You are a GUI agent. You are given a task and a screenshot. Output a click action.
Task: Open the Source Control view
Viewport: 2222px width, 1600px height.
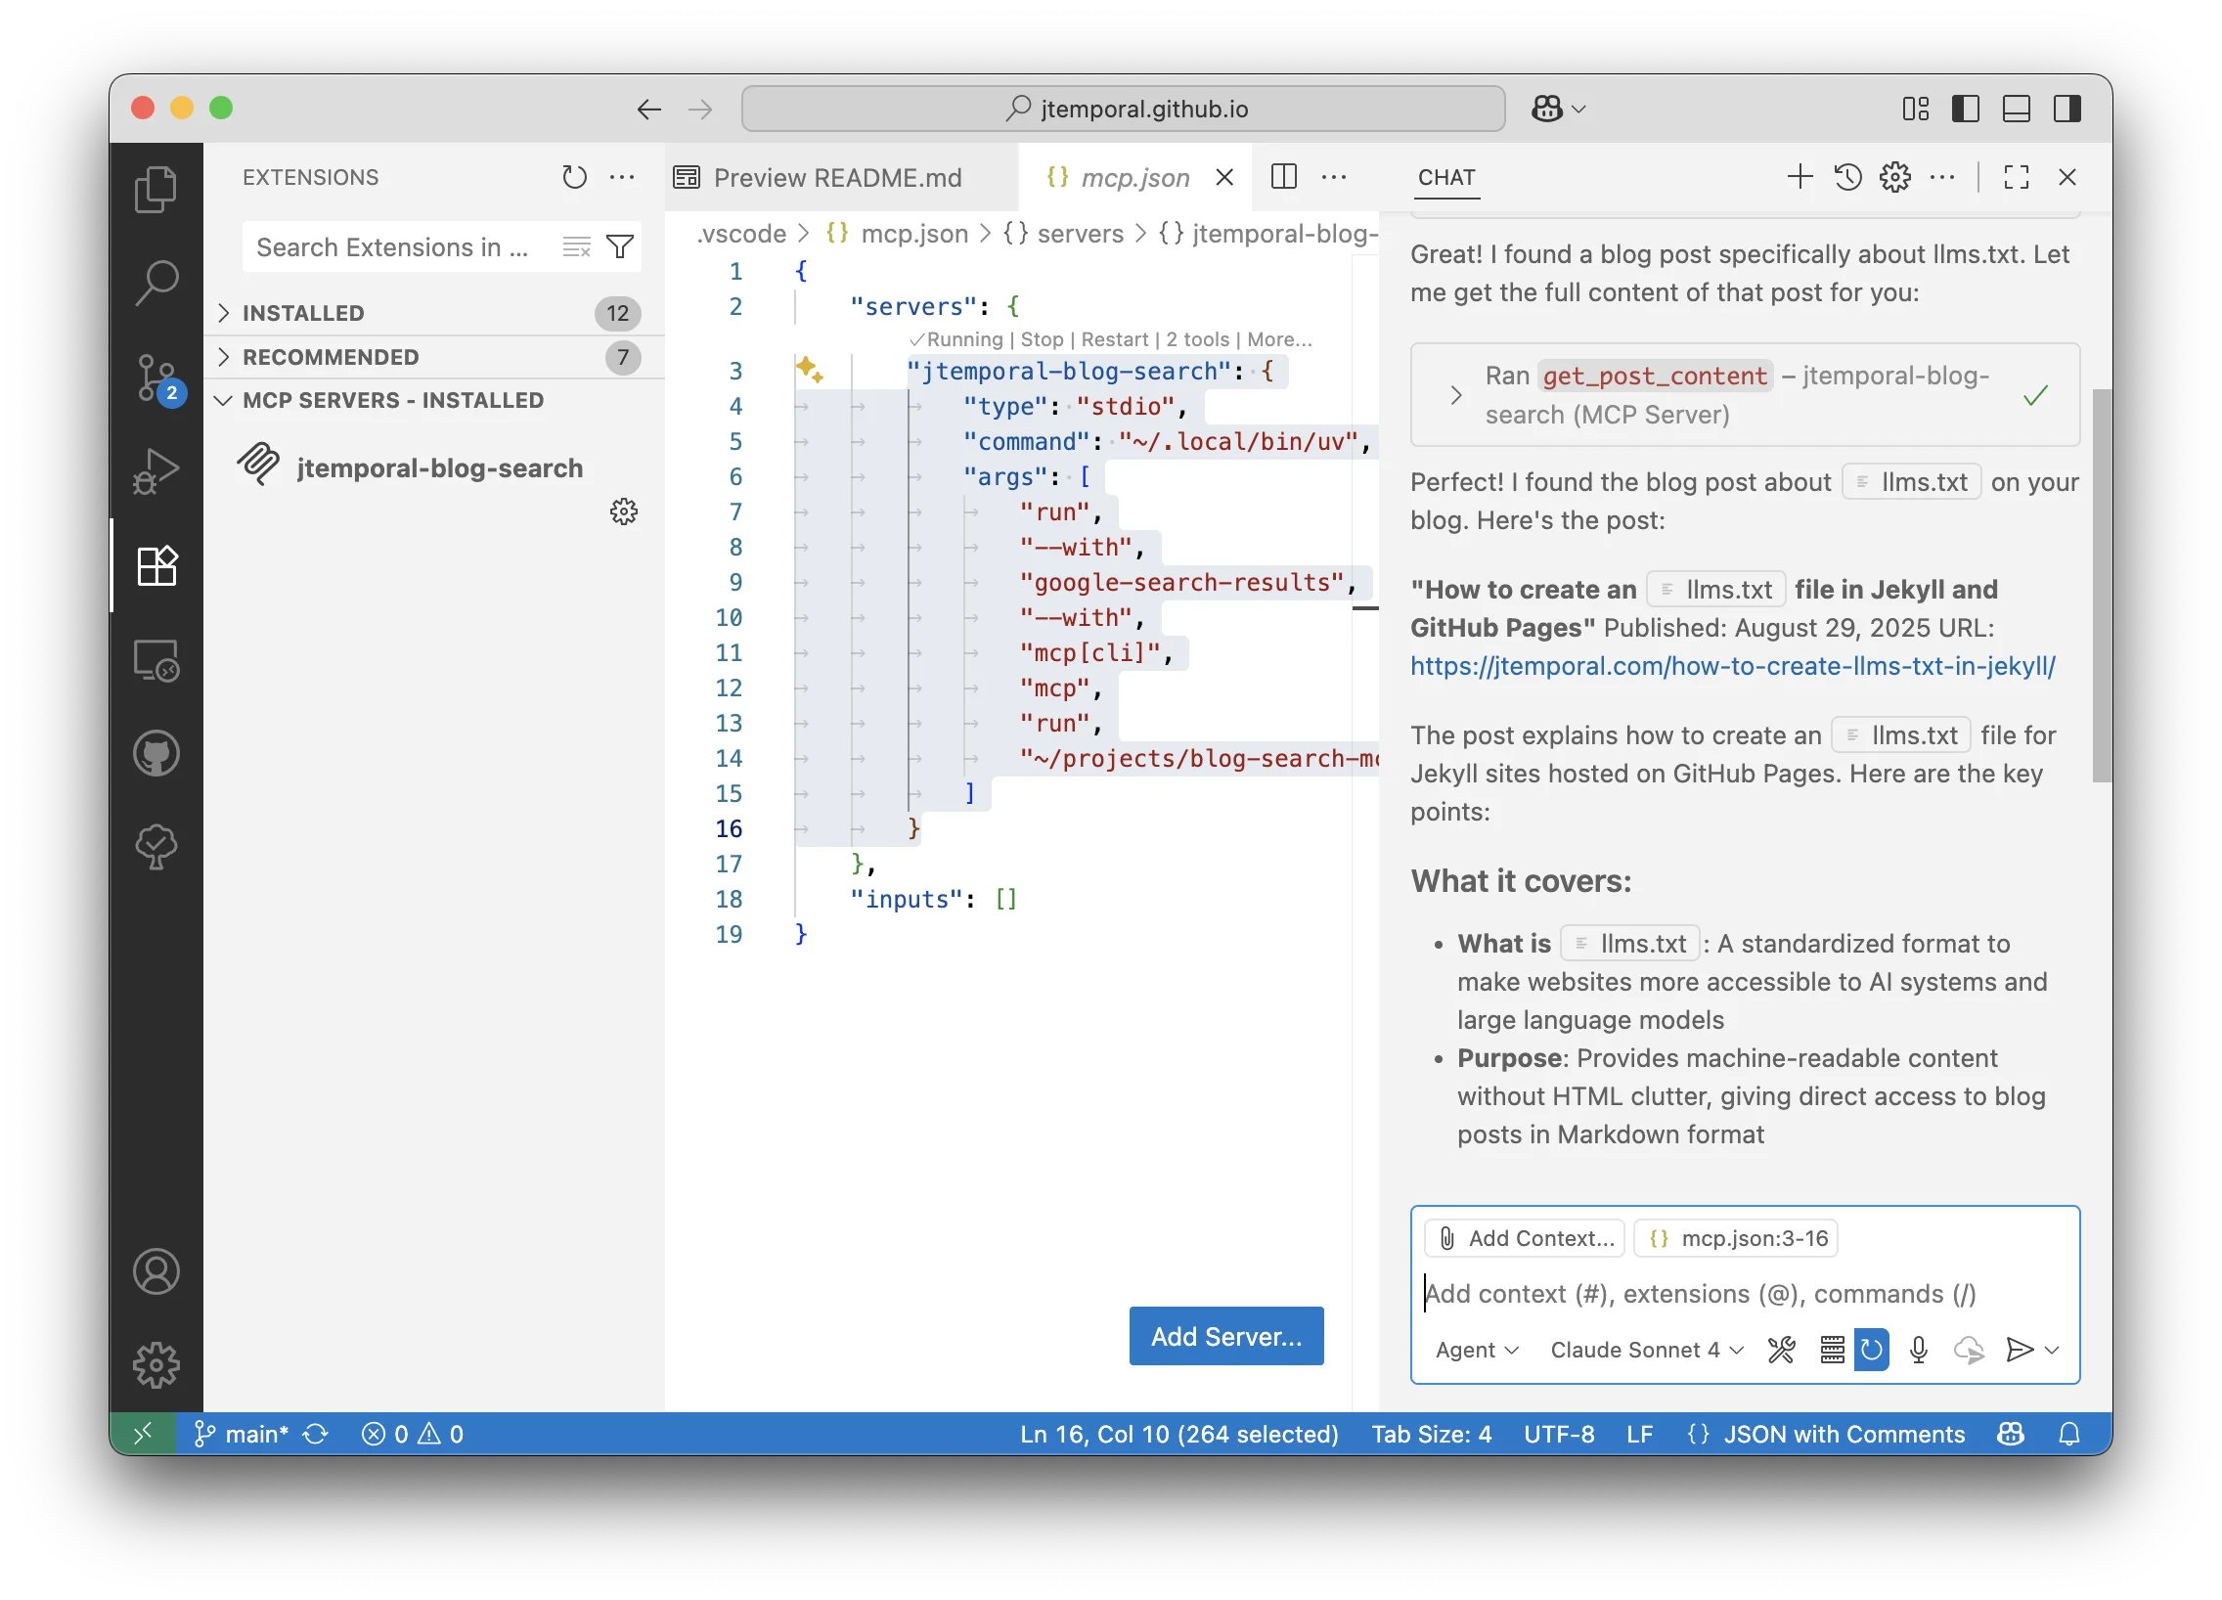[156, 378]
